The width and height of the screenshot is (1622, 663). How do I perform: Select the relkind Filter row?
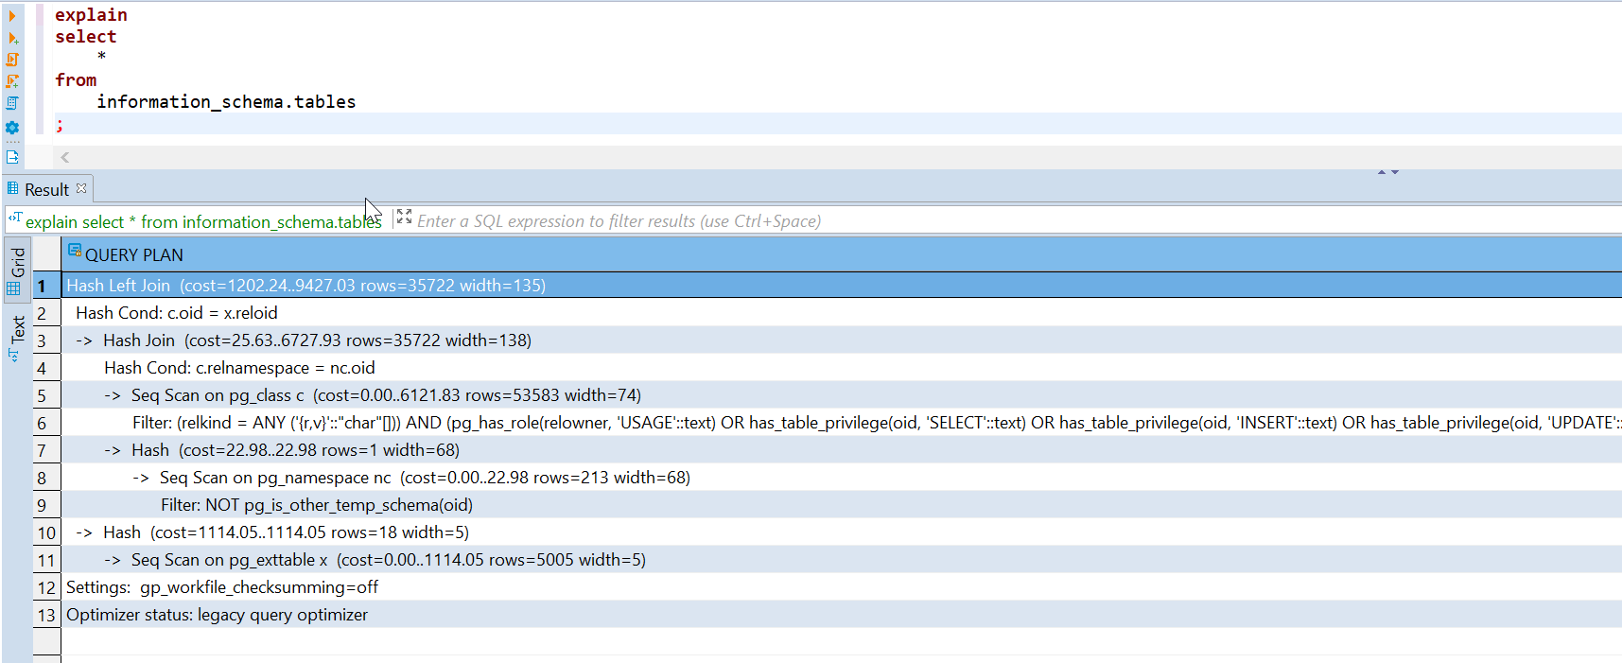coord(842,423)
